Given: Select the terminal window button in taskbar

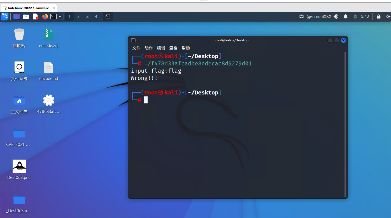Looking at the screenshot, I should click(108, 16).
